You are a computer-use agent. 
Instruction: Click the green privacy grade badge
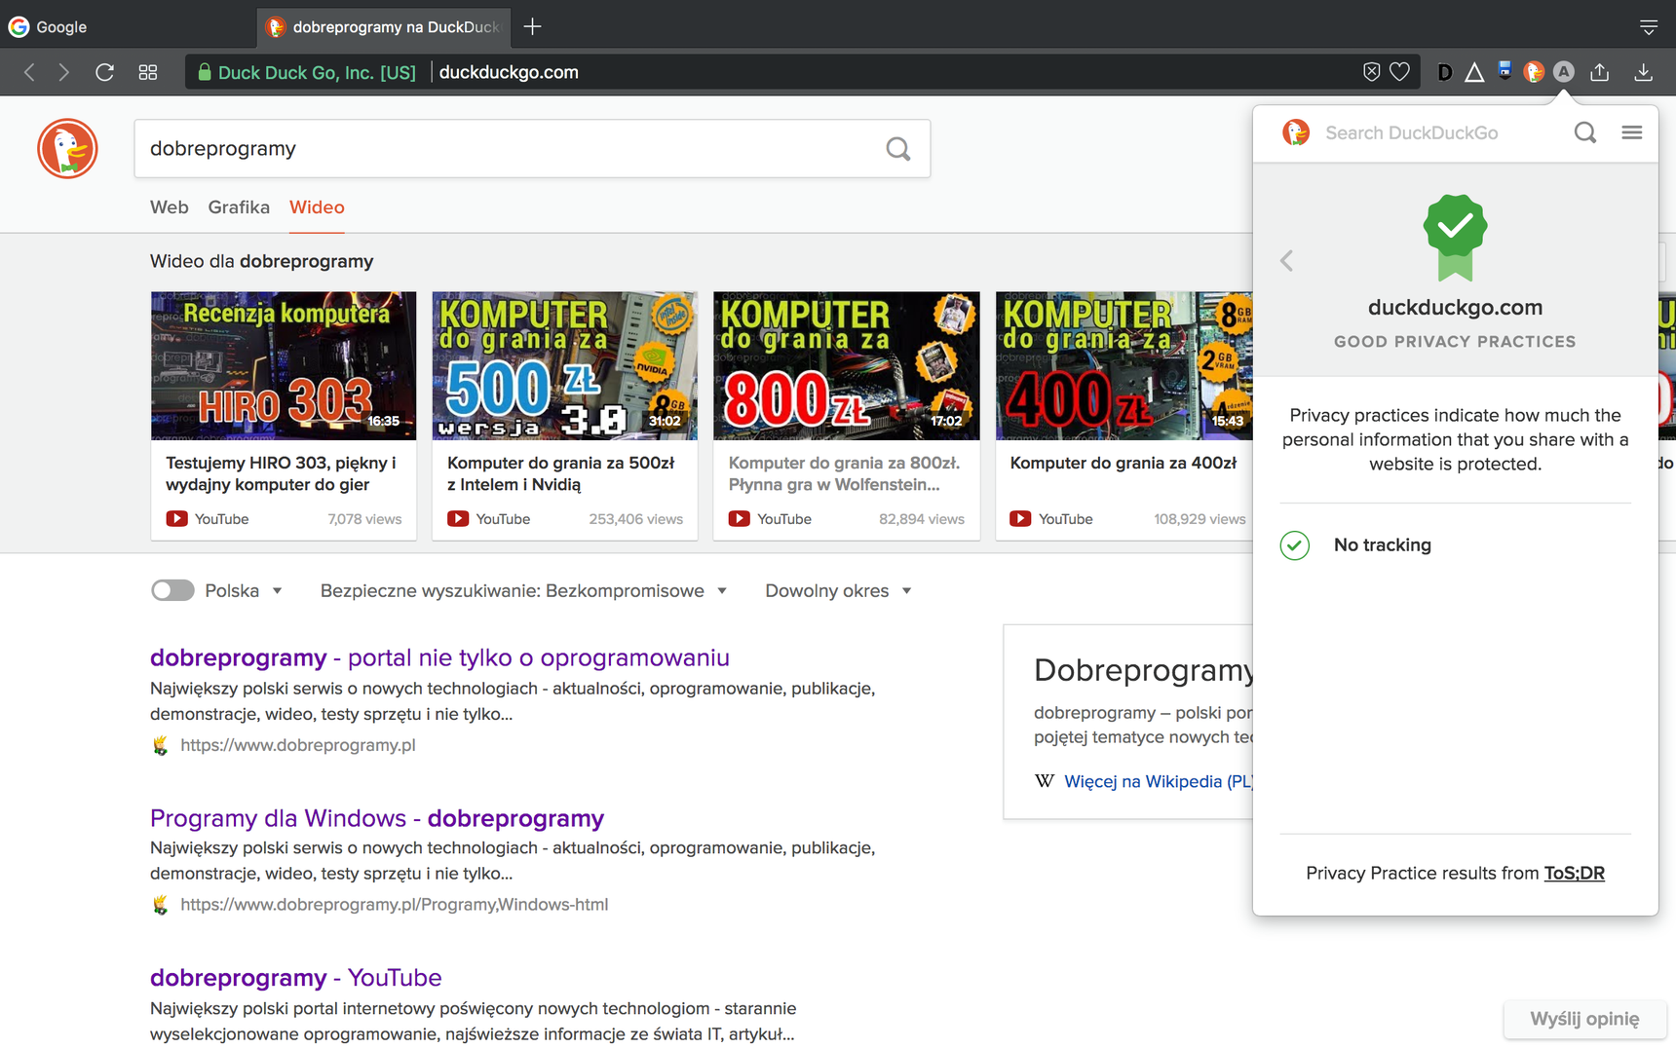click(x=1455, y=237)
